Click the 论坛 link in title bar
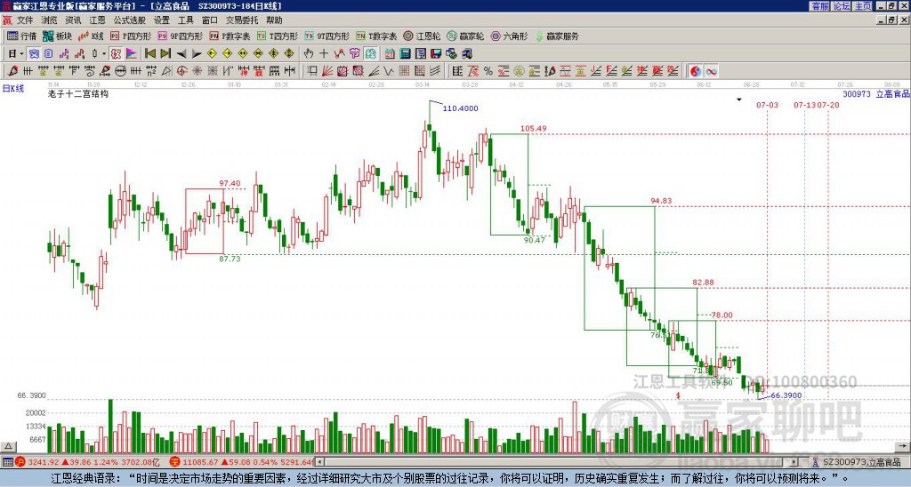The image size is (911, 487). pyautogui.click(x=842, y=6)
